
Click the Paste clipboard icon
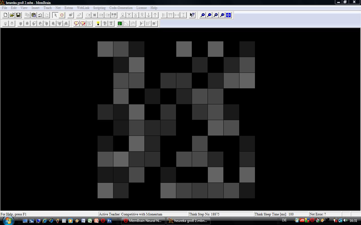(34, 15)
